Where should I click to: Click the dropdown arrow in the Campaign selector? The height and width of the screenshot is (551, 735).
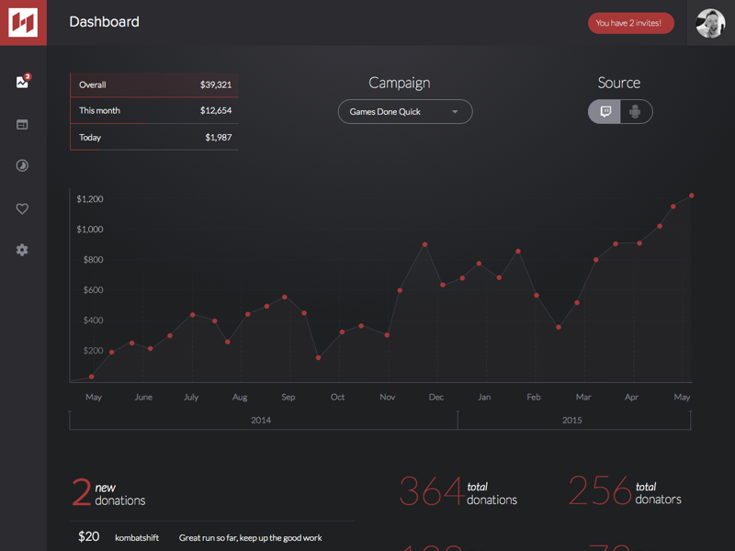click(x=455, y=112)
